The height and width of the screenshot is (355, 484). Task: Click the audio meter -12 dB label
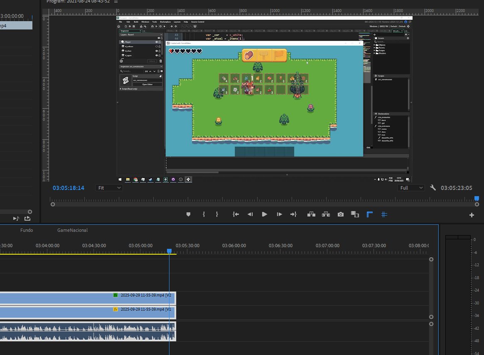476,265
